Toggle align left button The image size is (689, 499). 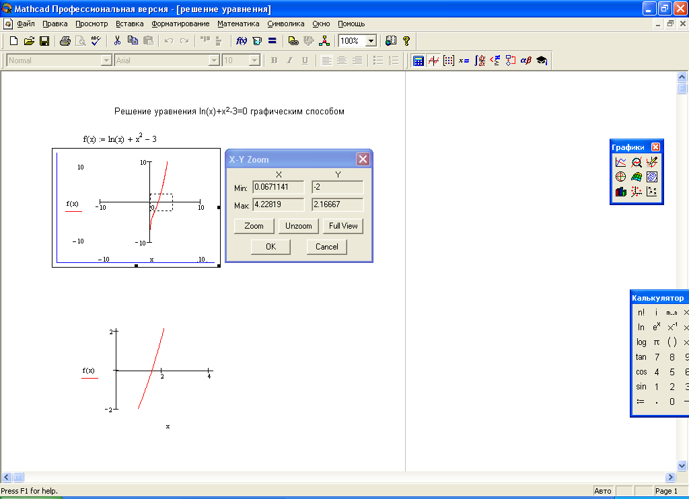tap(326, 61)
